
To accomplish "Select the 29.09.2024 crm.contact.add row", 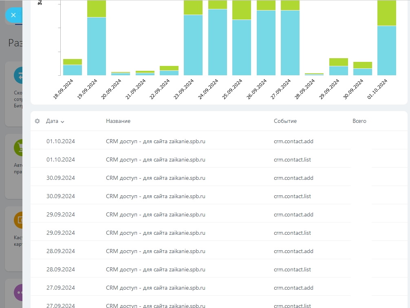I will [x=219, y=214].
